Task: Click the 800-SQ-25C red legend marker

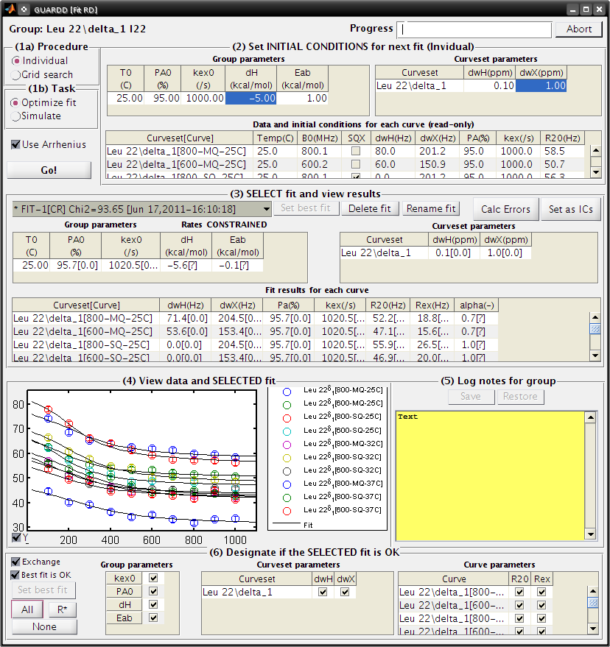Action: coord(287,418)
